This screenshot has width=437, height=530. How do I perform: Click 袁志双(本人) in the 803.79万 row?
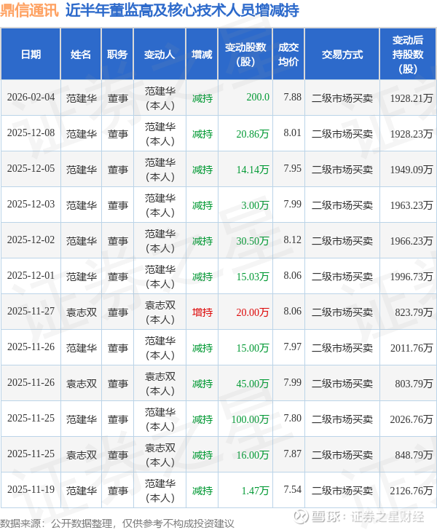pyautogui.click(x=160, y=384)
